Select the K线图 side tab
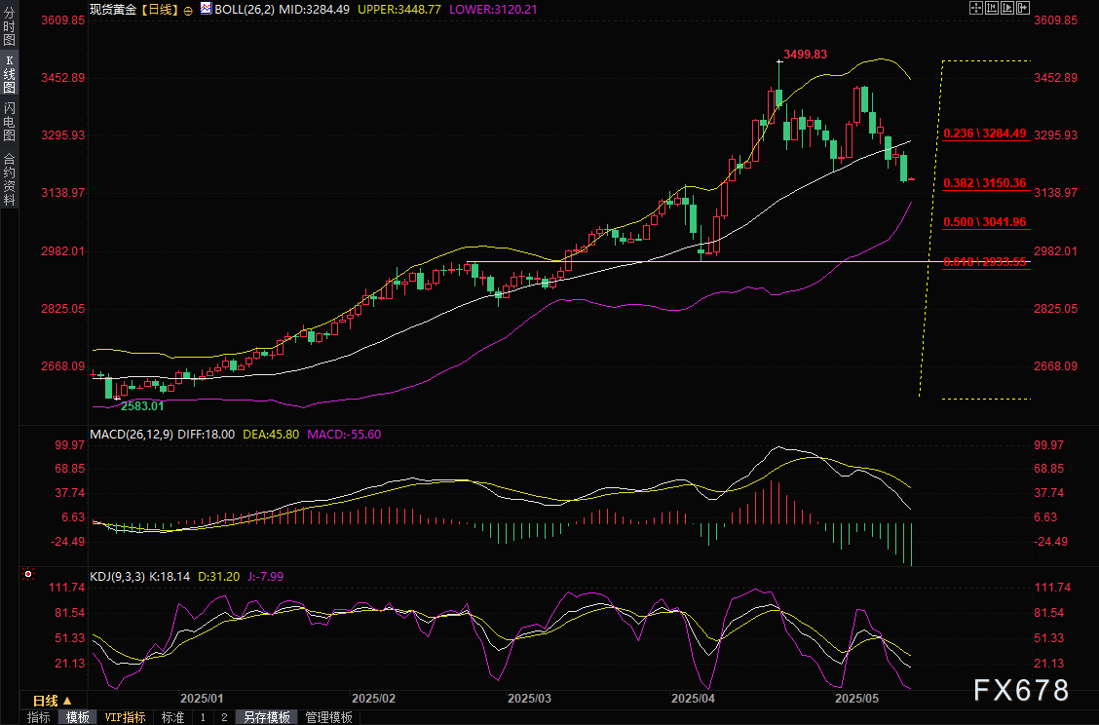1099x725 pixels. (9, 74)
